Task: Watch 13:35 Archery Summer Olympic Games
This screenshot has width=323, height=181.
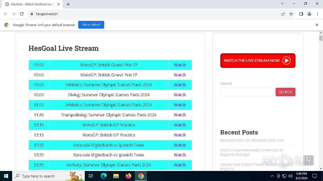Action: pos(180,165)
